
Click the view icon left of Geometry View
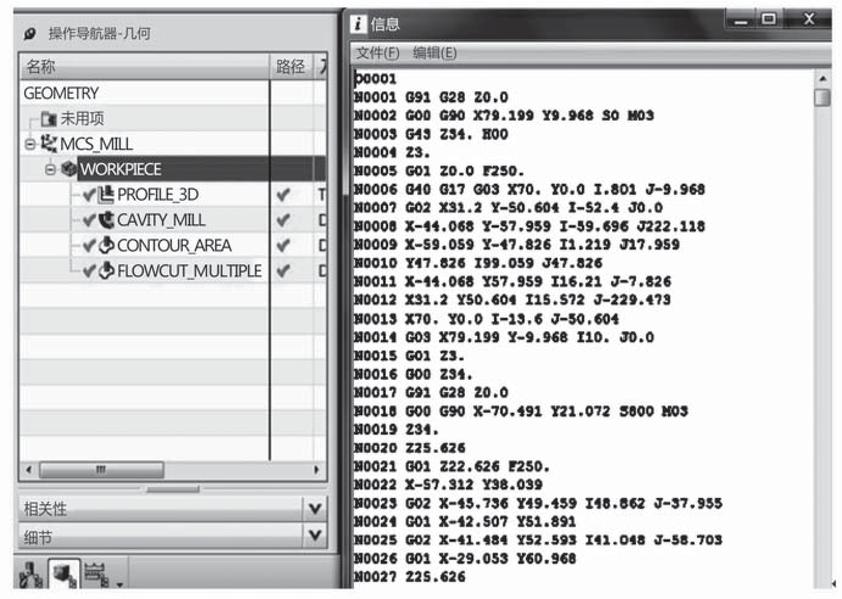click(30, 574)
